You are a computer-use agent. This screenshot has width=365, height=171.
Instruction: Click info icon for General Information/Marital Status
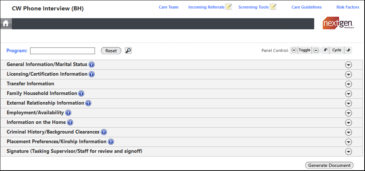pos(92,65)
